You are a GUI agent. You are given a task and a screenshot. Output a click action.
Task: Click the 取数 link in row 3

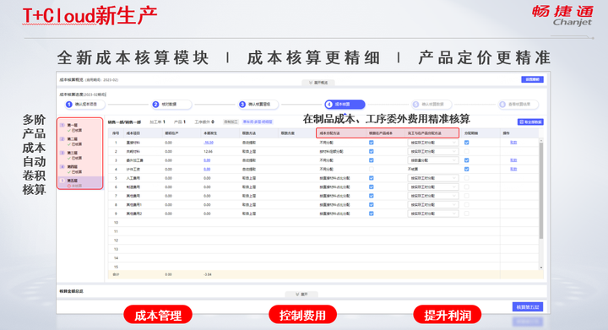tap(513, 160)
